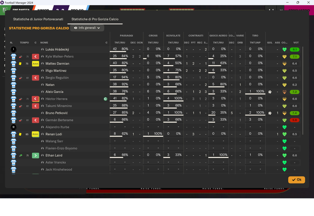This screenshot has width=314, height=216.
Task: Click condition heart icon for Germán Berterame
Action: 284,120
